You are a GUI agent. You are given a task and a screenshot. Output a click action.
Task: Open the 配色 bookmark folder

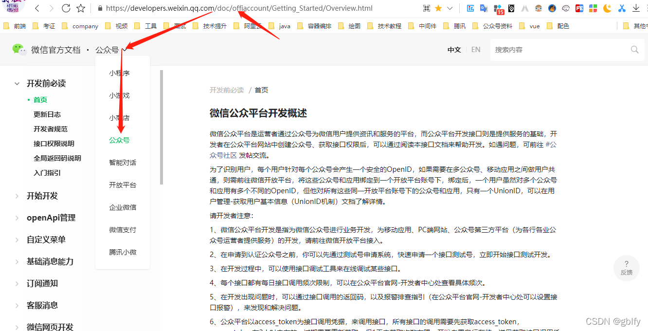pyautogui.click(x=558, y=26)
